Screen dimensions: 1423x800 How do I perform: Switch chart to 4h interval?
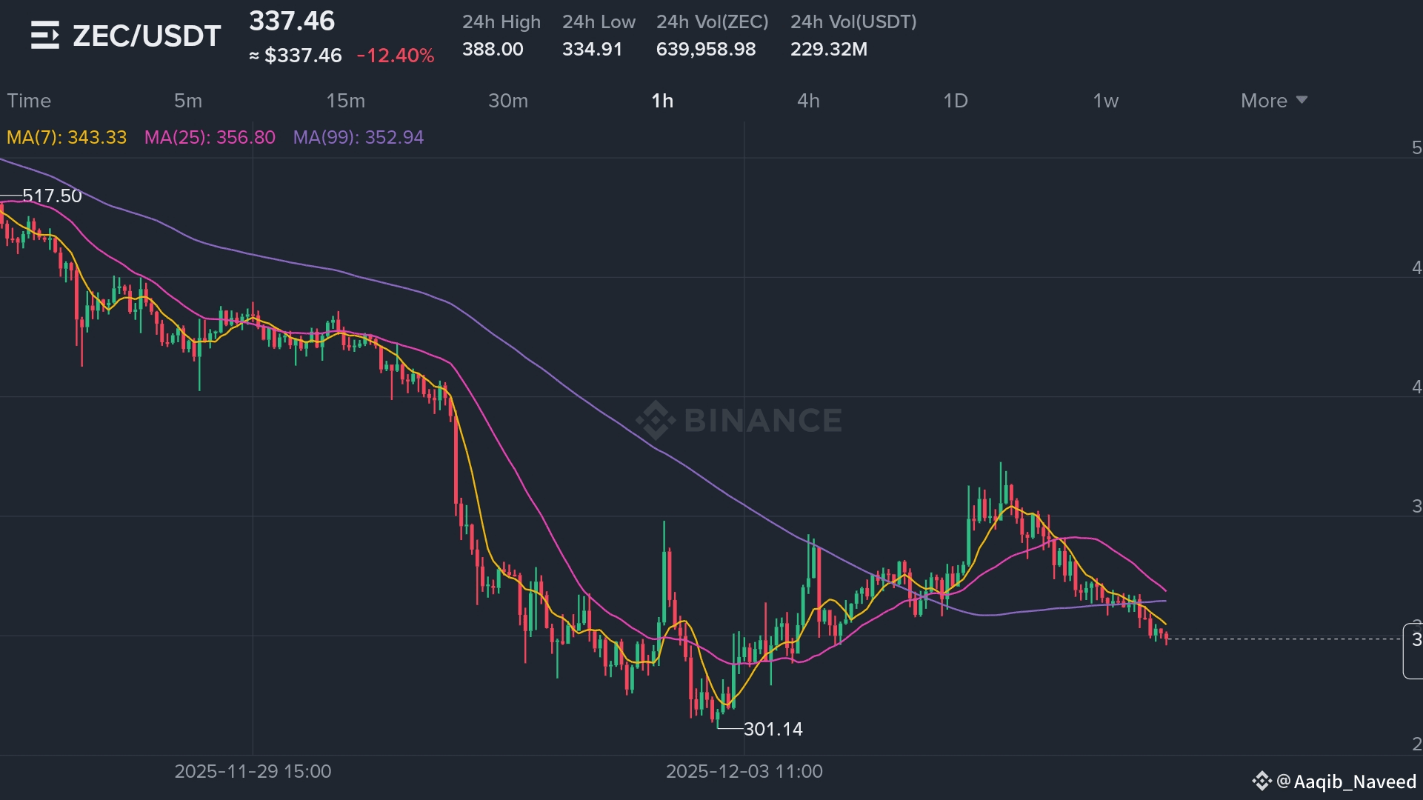[x=808, y=101]
